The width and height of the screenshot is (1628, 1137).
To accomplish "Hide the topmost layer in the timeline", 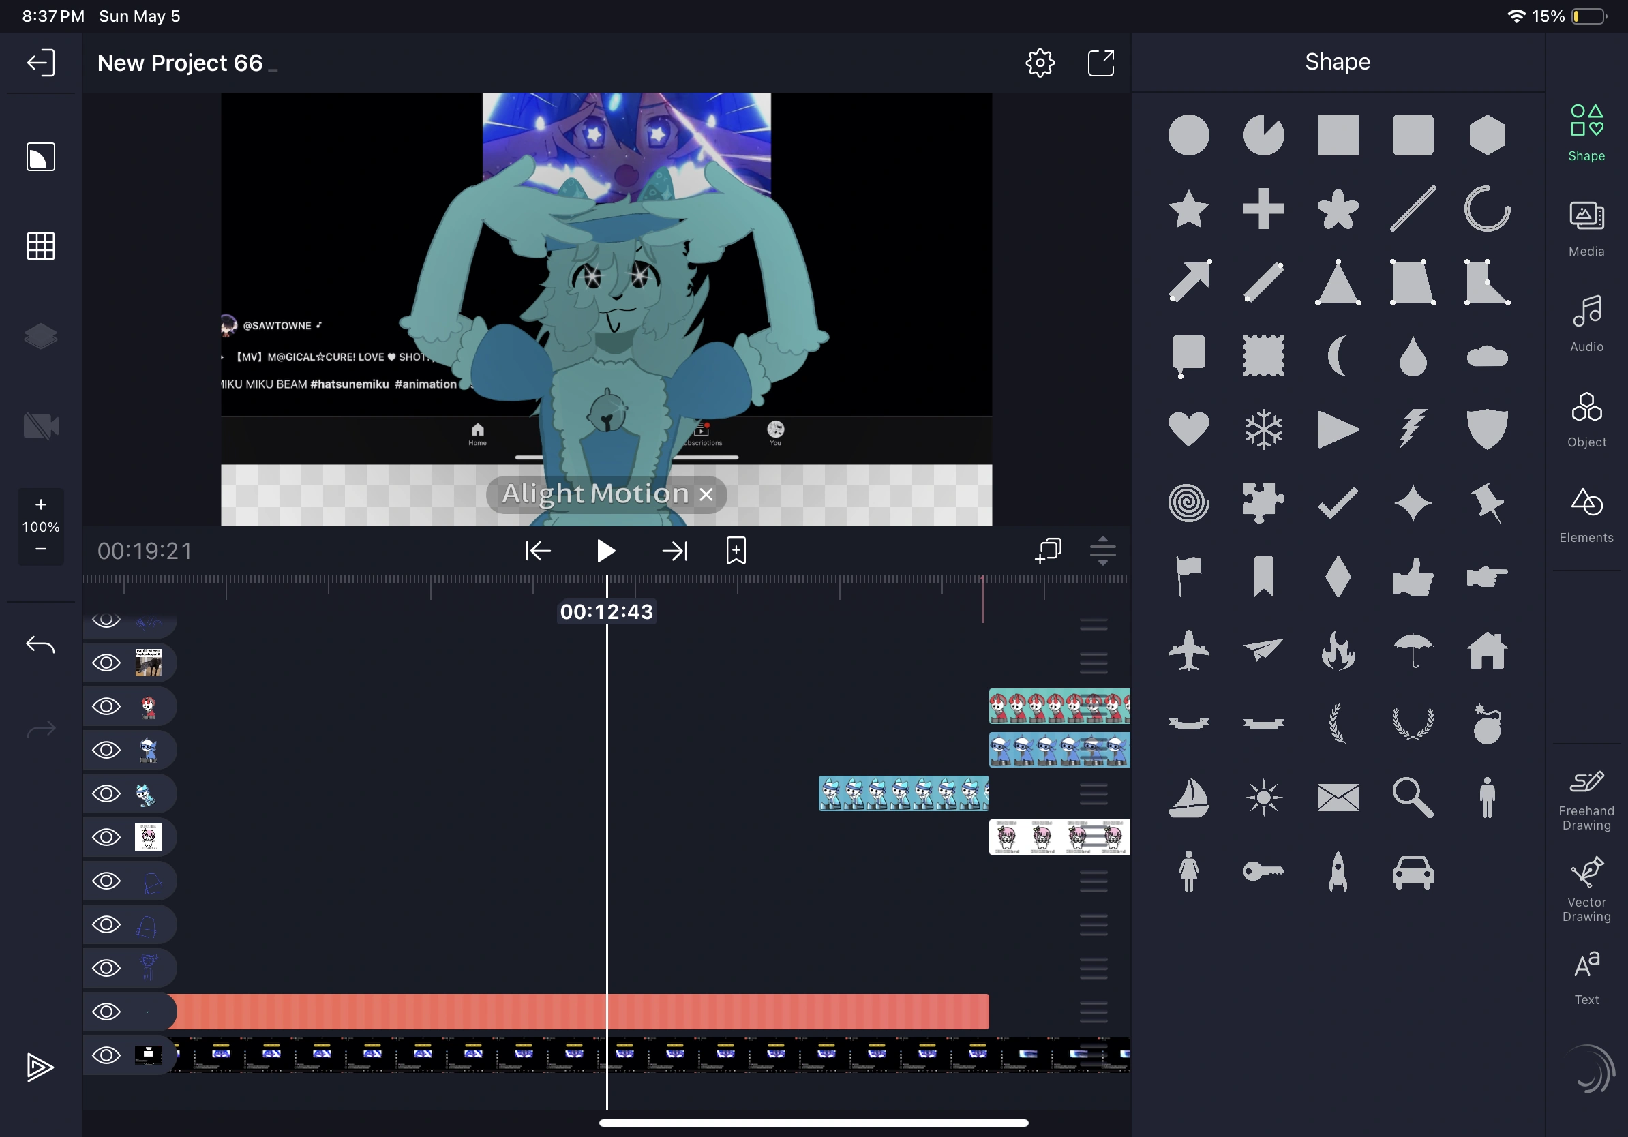I will click(106, 622).
